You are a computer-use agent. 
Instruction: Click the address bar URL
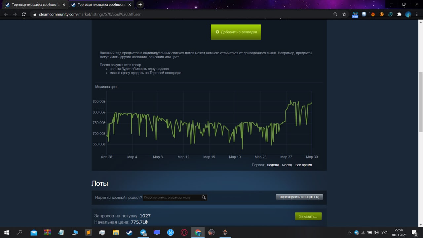pyautogui.click(x=90, y=14)
